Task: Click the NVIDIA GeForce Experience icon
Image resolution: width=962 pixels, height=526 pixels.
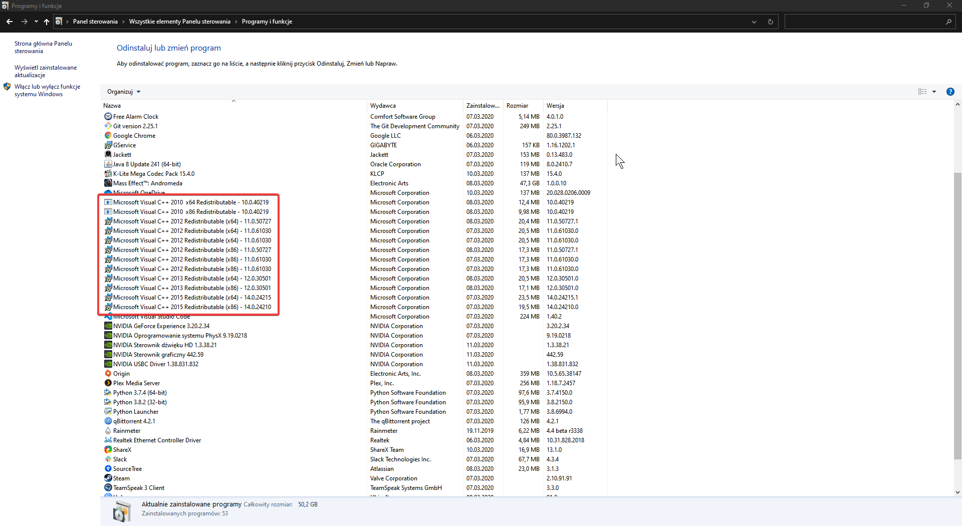Action: (108, 326)
